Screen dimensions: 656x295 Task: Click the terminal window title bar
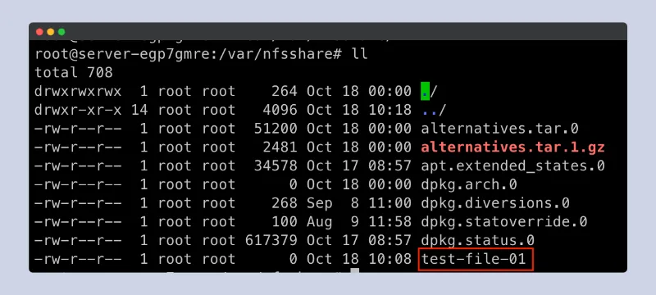328,32
